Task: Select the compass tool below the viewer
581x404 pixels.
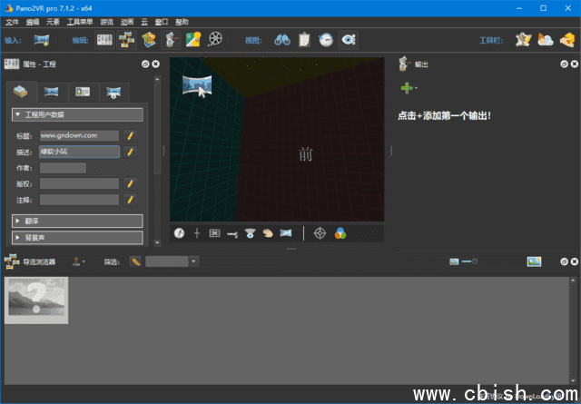Action: 180,233
